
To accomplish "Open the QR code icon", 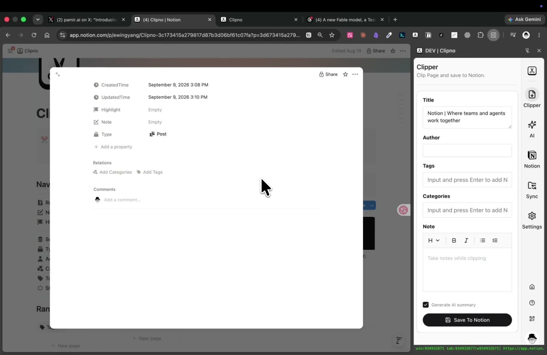I will pos(532,319).
